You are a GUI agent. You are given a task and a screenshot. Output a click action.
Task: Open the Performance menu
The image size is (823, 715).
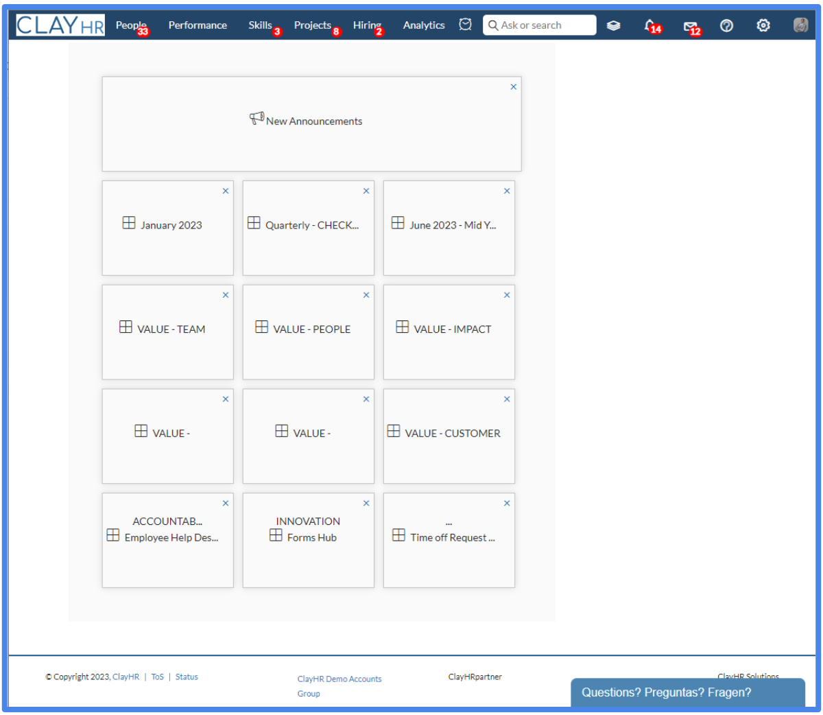[198, 25]
